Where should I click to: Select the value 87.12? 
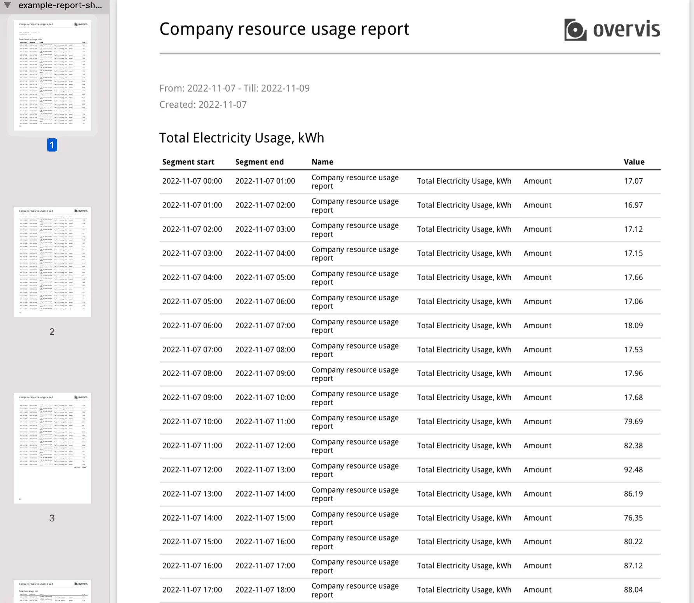pos(633,566)
